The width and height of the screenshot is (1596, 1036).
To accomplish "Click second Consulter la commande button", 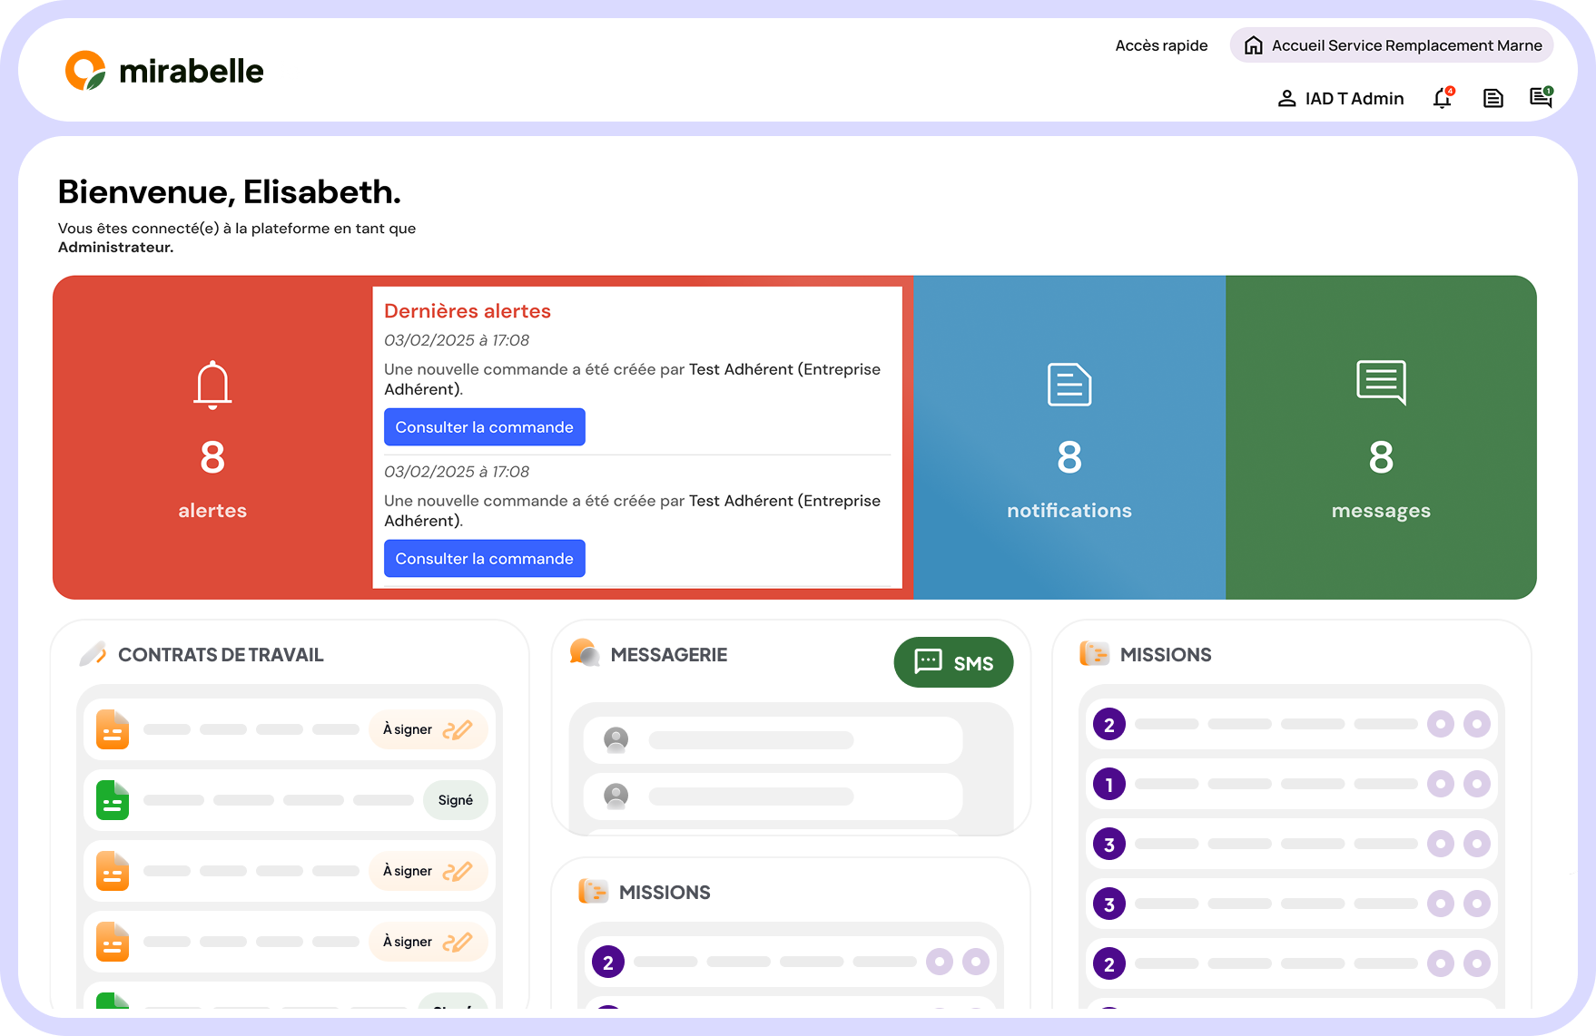I will pos(484,559).
